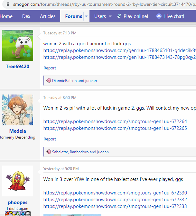196x216 pixels.
Task: Open the Tree69420 avatar image
Action: pyautogui.click(x=18, y=45)
